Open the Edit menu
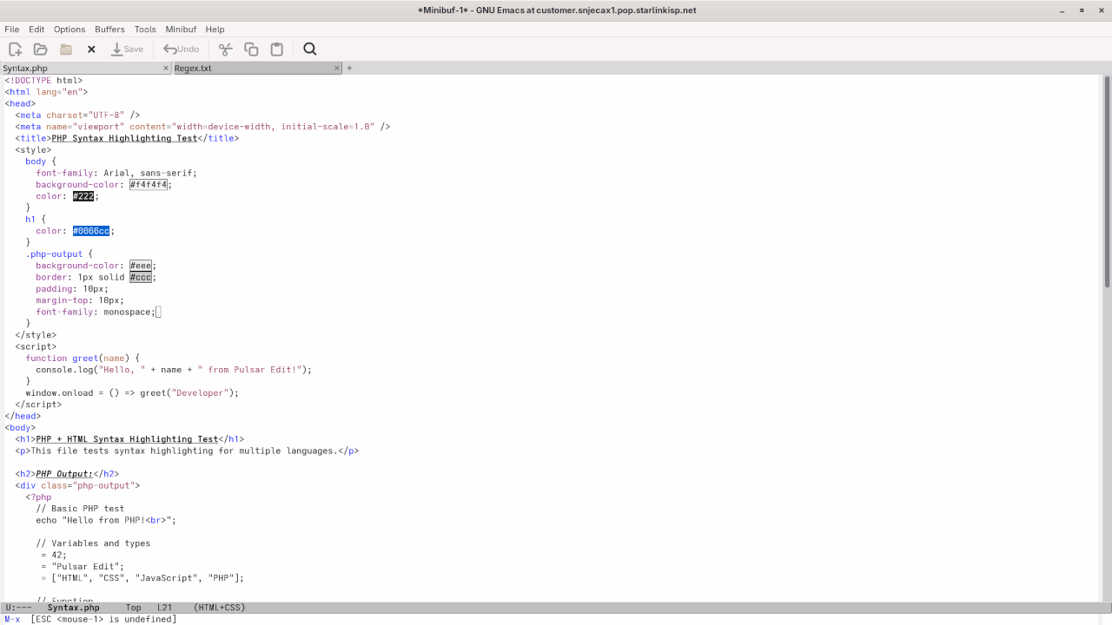This screenshot has width=1112, height=625. tap(36, 30)
